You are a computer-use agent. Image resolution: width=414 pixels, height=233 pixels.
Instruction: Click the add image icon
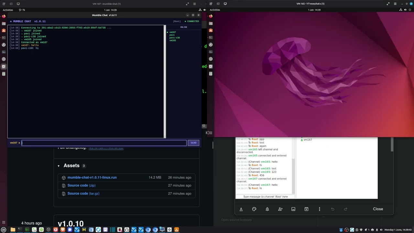coord(293,209)
